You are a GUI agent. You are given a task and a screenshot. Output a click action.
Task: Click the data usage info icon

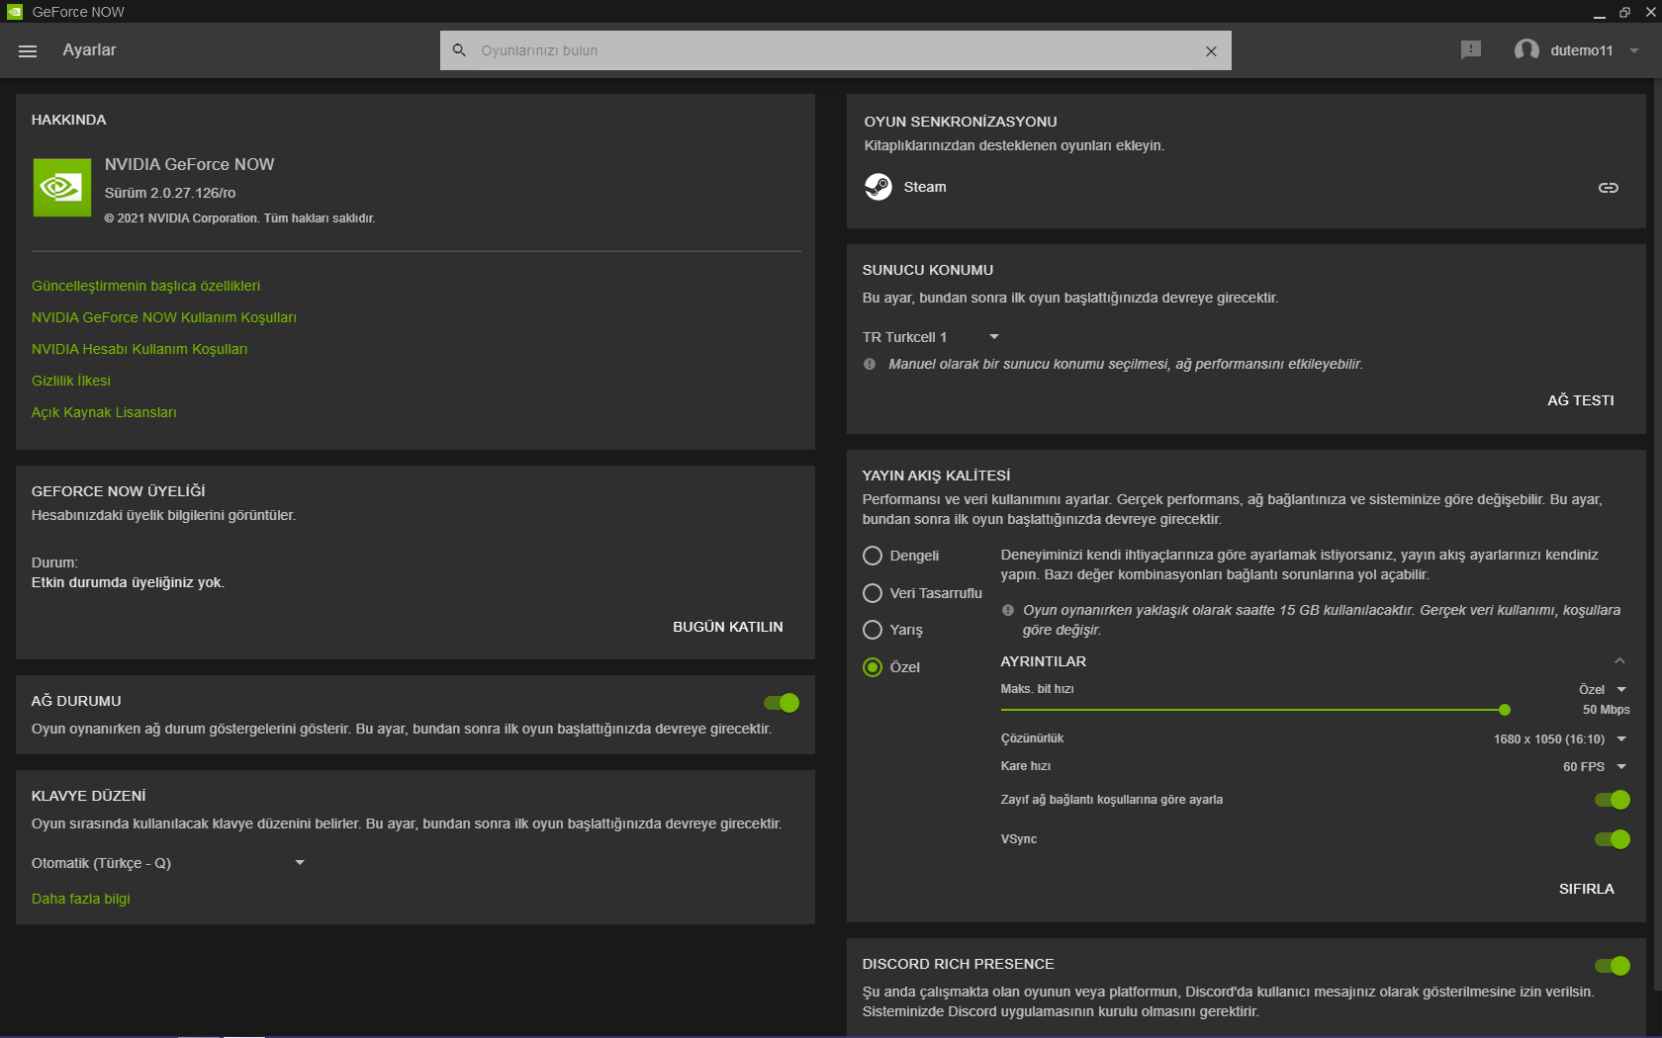(x=1008, y=610)
